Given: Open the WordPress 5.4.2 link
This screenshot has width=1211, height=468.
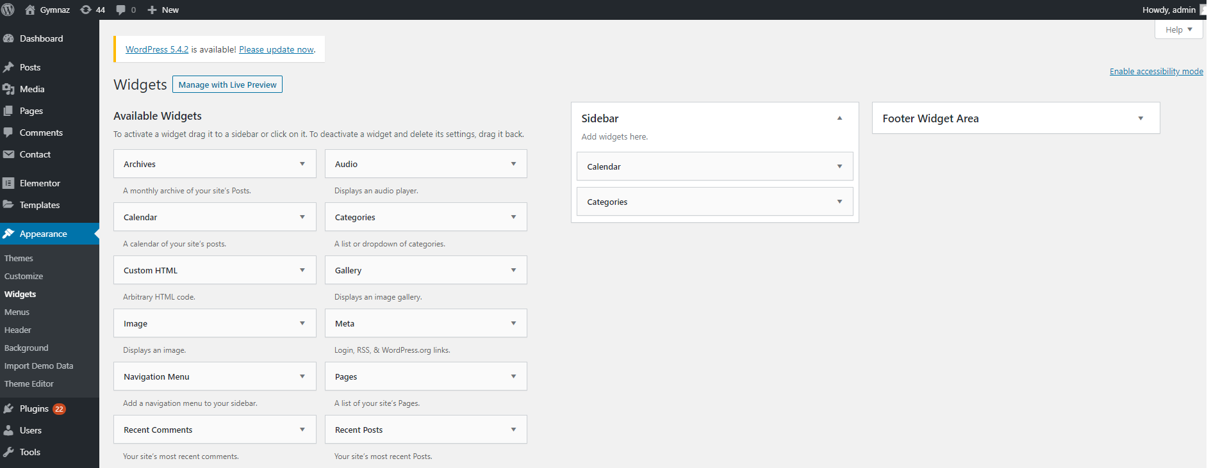Looking at the screenshot, I should tap(157, 49).
